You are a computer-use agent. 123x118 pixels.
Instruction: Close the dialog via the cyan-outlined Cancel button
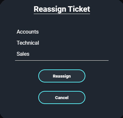coord(62,97)
